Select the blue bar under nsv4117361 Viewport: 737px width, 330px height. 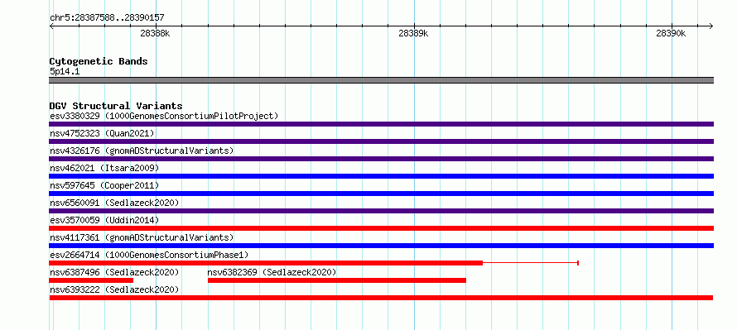pyautogui.click(x=381, y=246)
